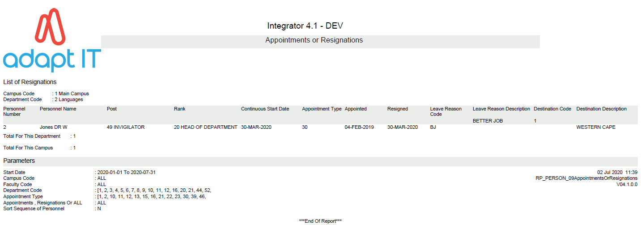Click the "Rank" column header
Viewport: 641px width, 225px height.
point(179,109)
